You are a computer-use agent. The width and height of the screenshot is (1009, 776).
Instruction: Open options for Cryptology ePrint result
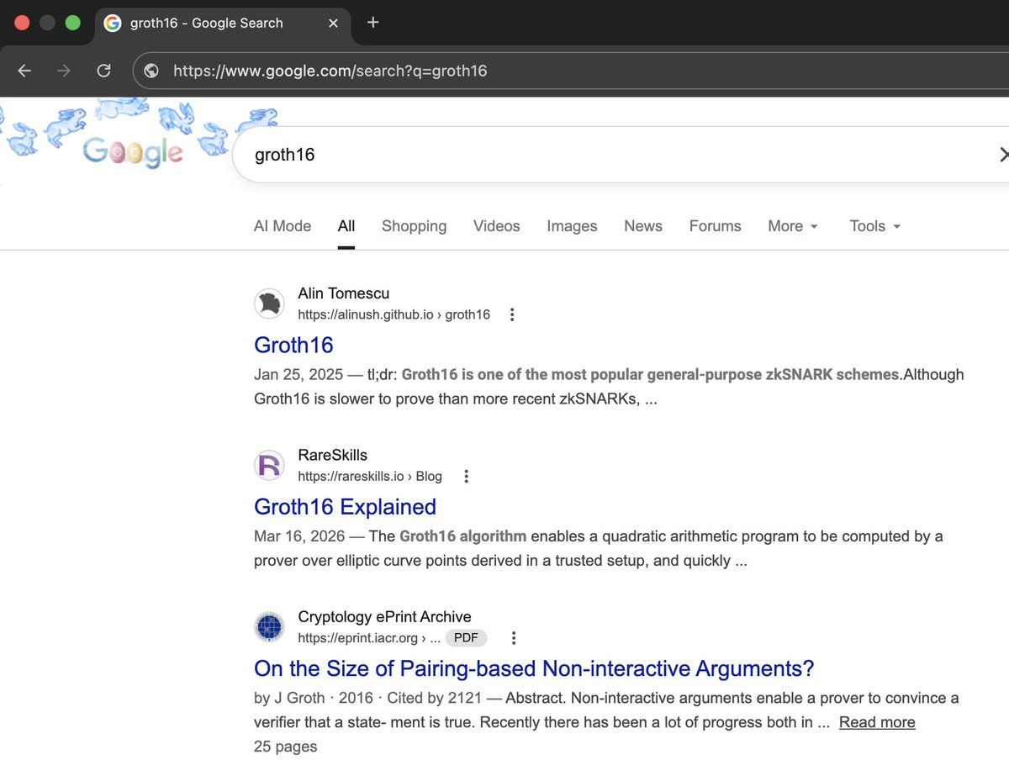pos(514,637)
